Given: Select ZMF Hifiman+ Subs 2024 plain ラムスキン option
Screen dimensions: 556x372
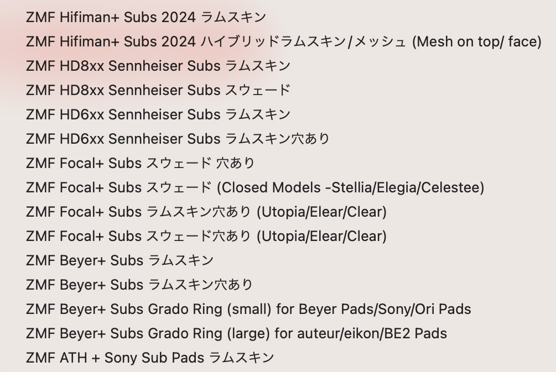Looking at the screenshot, I should coord(146,17).
